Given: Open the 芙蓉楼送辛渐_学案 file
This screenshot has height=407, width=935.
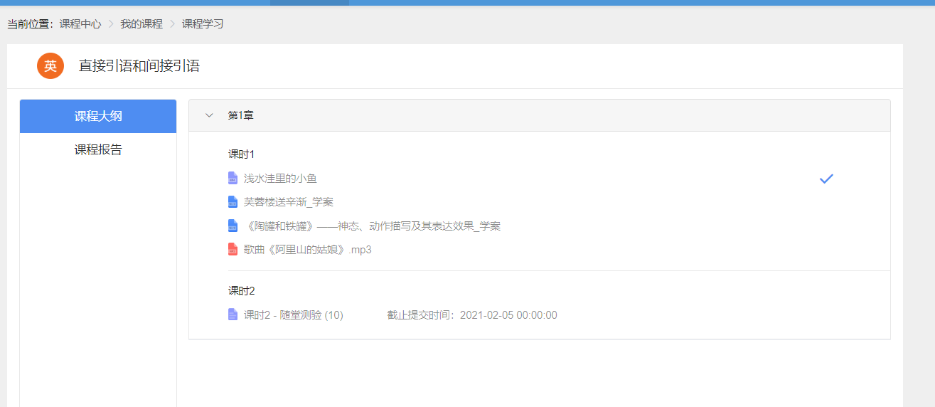Looking at the screenshot, I should coord(288,202).
